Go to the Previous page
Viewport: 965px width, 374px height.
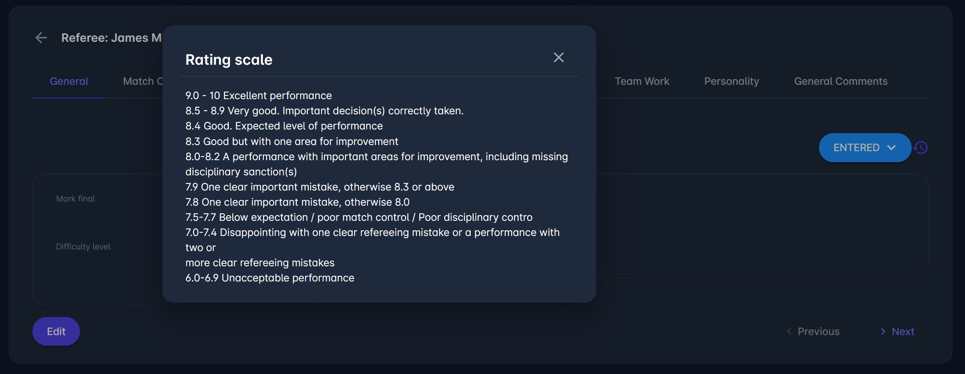[x=813, y=331]
